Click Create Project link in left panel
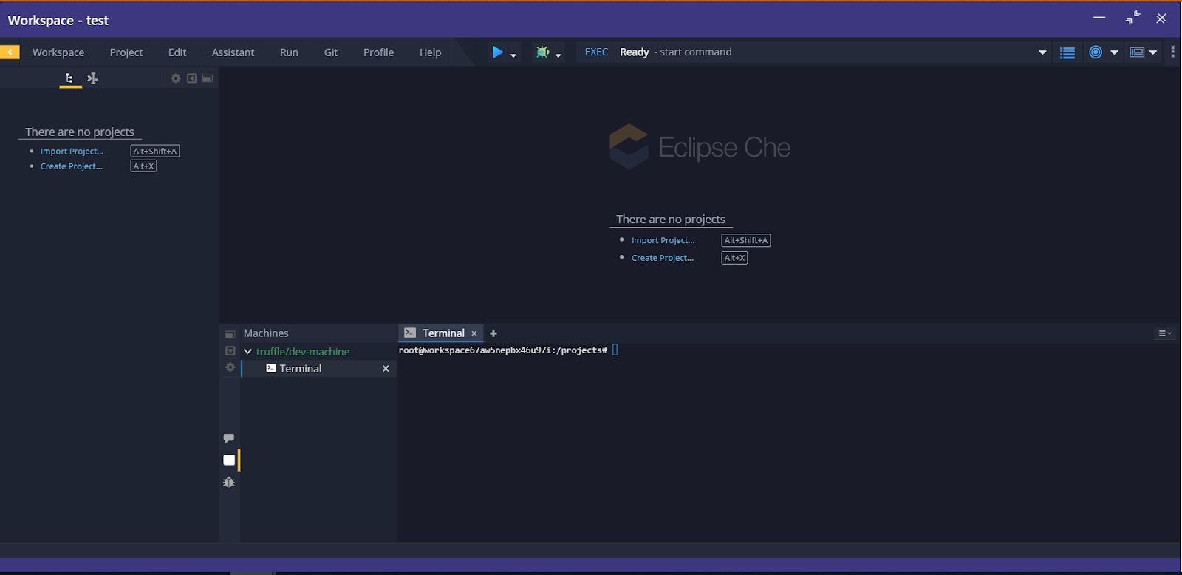This screenshot has width=1182, height=575. pyautogui.click(x=72, y=166)
